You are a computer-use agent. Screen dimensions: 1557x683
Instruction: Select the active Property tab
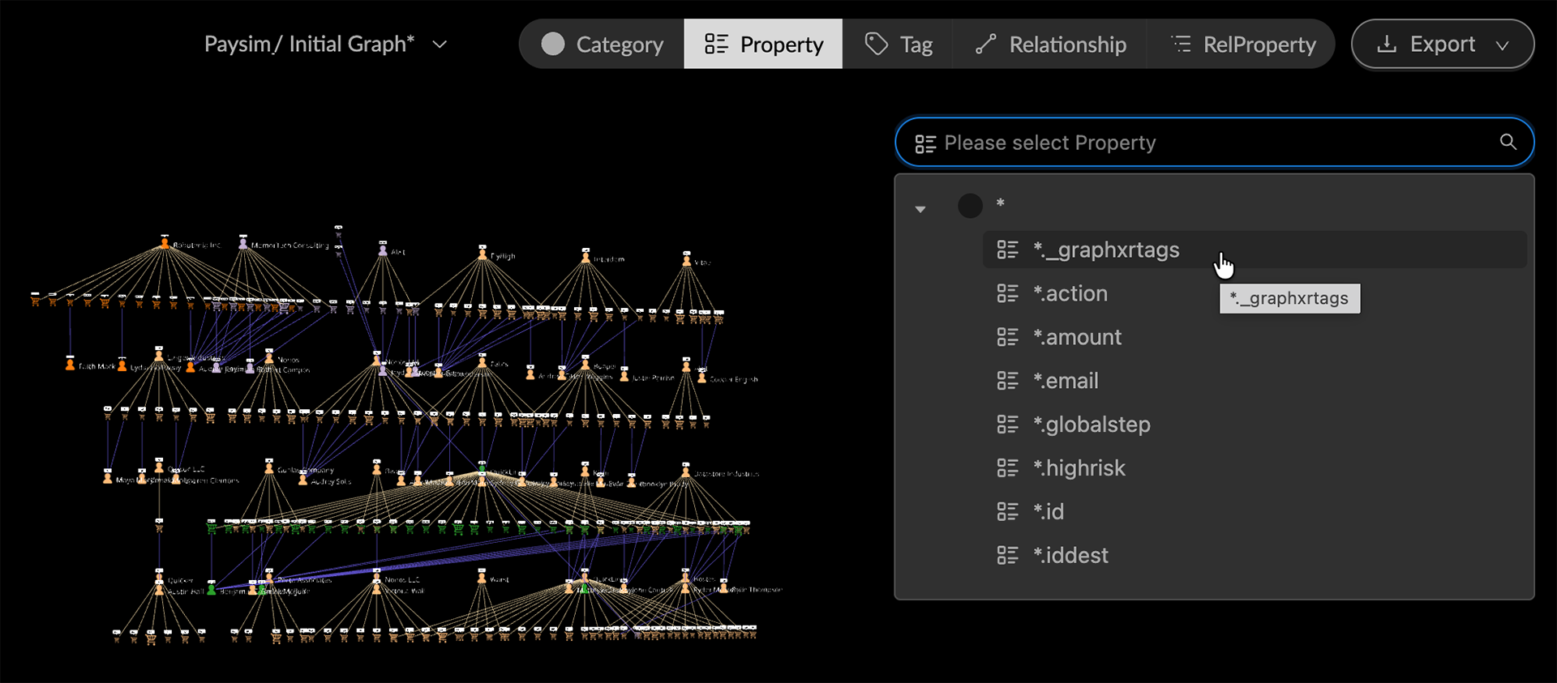(x=763, y=45)
